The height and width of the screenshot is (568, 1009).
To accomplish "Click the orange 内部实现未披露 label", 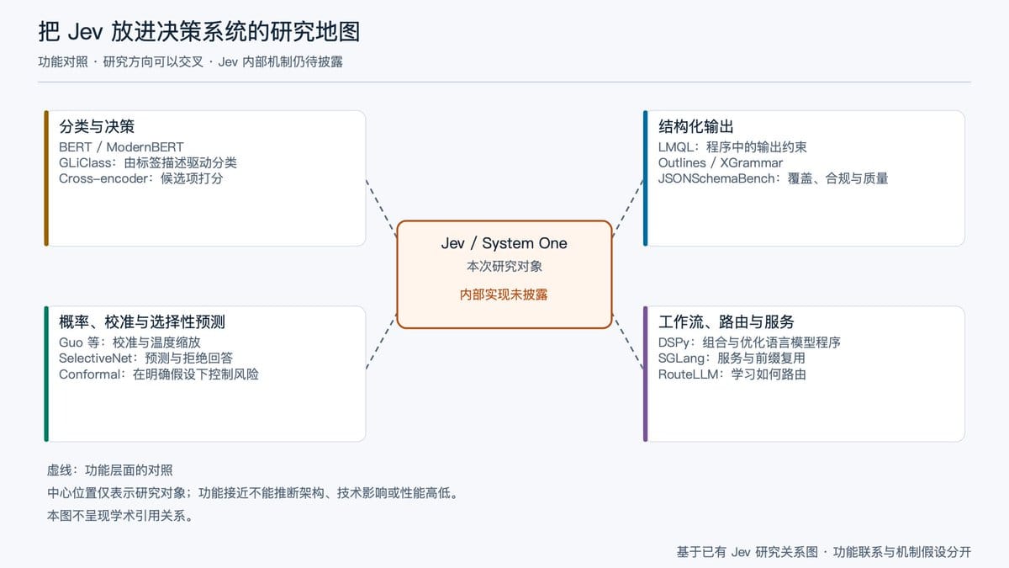I will click(504, 295).
